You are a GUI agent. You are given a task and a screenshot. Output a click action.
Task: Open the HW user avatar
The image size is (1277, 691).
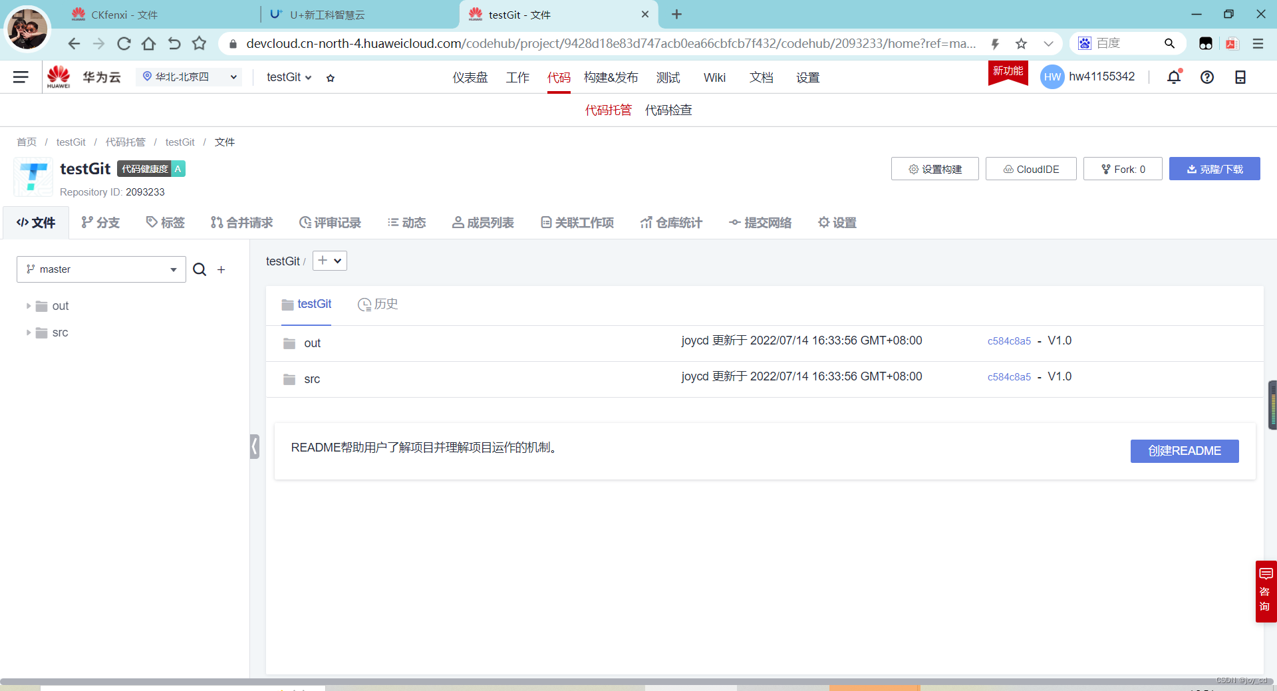(1052, 77)
